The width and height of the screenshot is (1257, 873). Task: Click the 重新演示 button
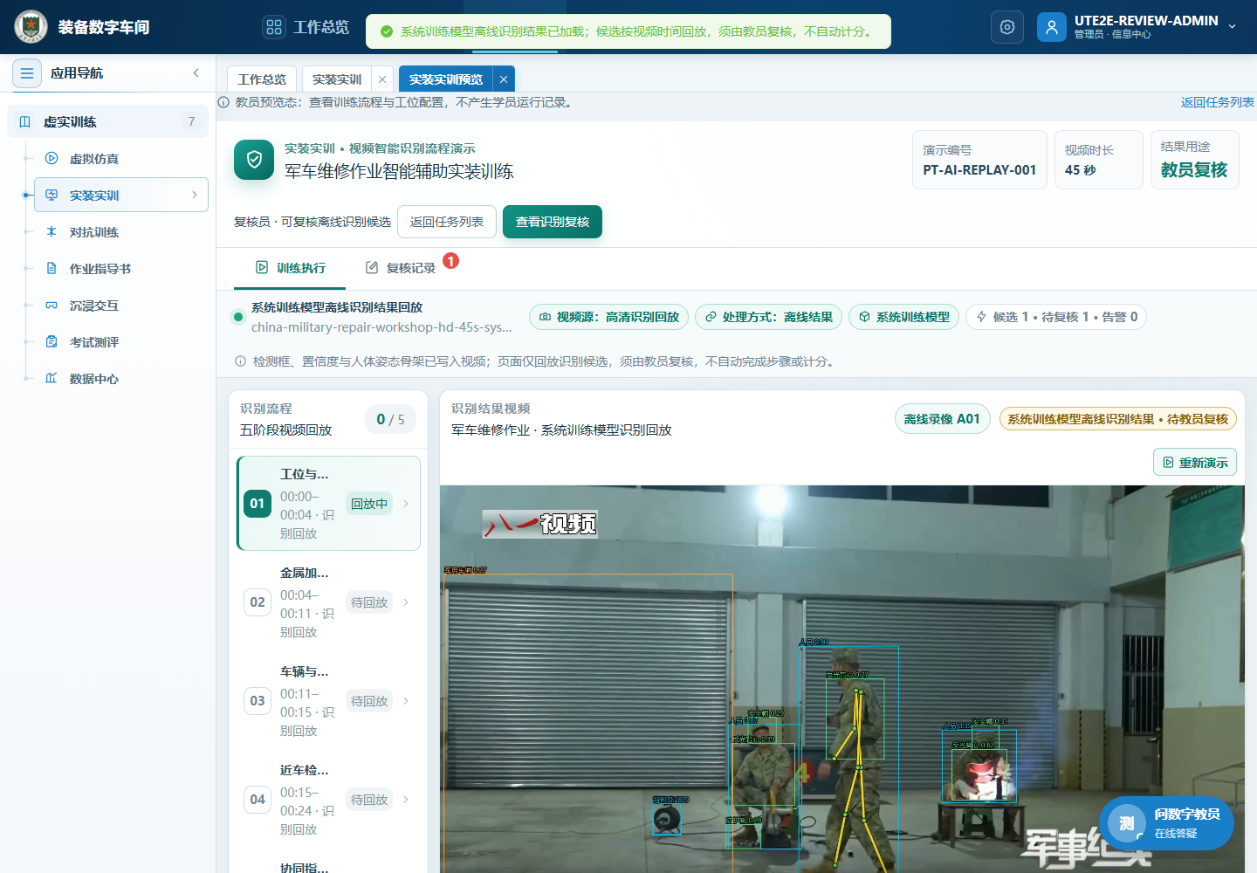(x=1195, y=463)
